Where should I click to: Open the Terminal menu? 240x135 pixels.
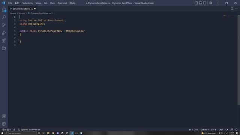[62, 3]
